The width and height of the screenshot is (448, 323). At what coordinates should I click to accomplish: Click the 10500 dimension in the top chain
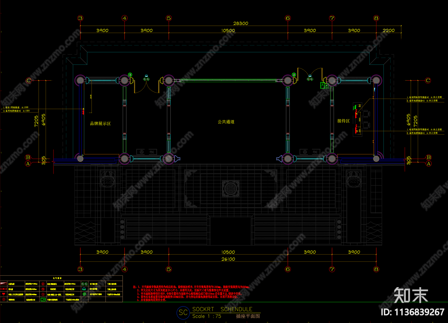click(228, 30)
